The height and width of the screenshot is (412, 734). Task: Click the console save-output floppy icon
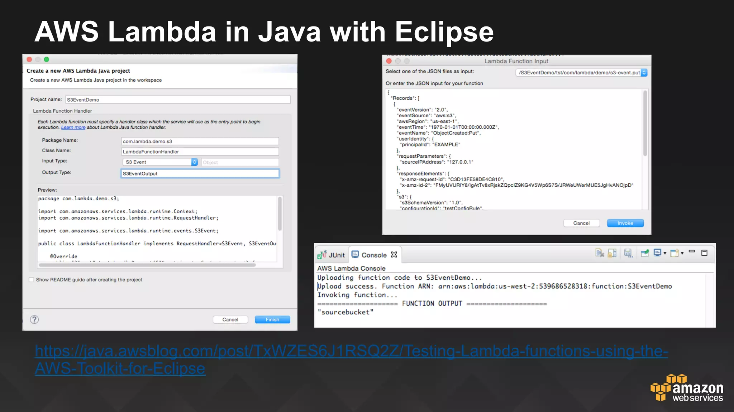coord(628,253)
